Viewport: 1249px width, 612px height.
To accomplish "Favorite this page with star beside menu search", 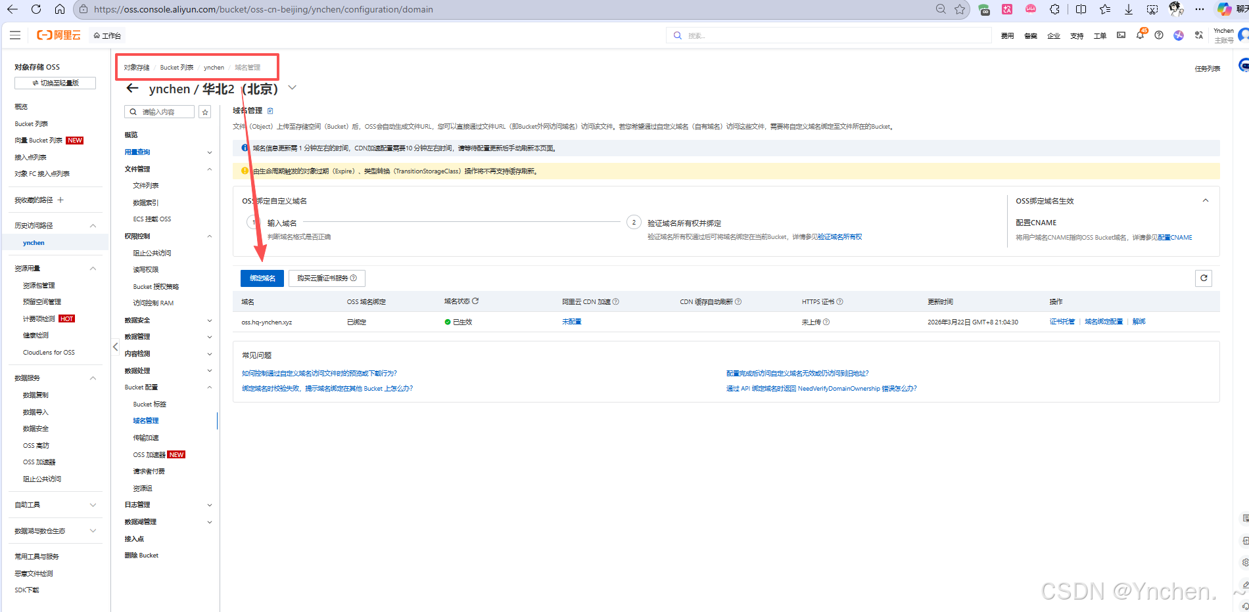I will coord(205,112).
